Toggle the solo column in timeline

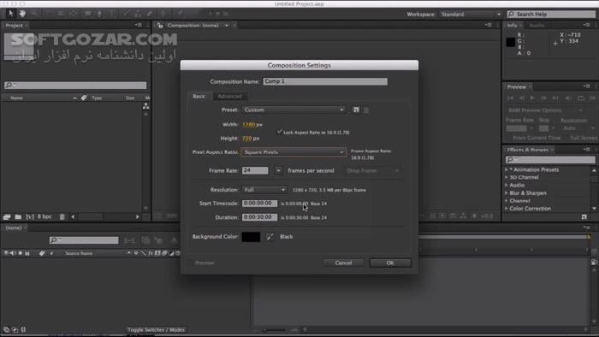click(x=21, y=253)
